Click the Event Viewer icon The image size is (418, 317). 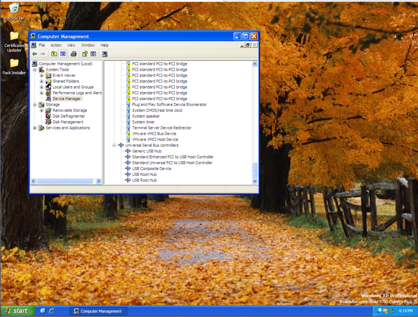(48, 75)
